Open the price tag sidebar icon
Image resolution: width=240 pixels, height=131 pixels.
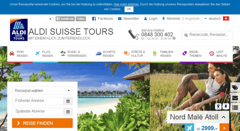(235, 88)
